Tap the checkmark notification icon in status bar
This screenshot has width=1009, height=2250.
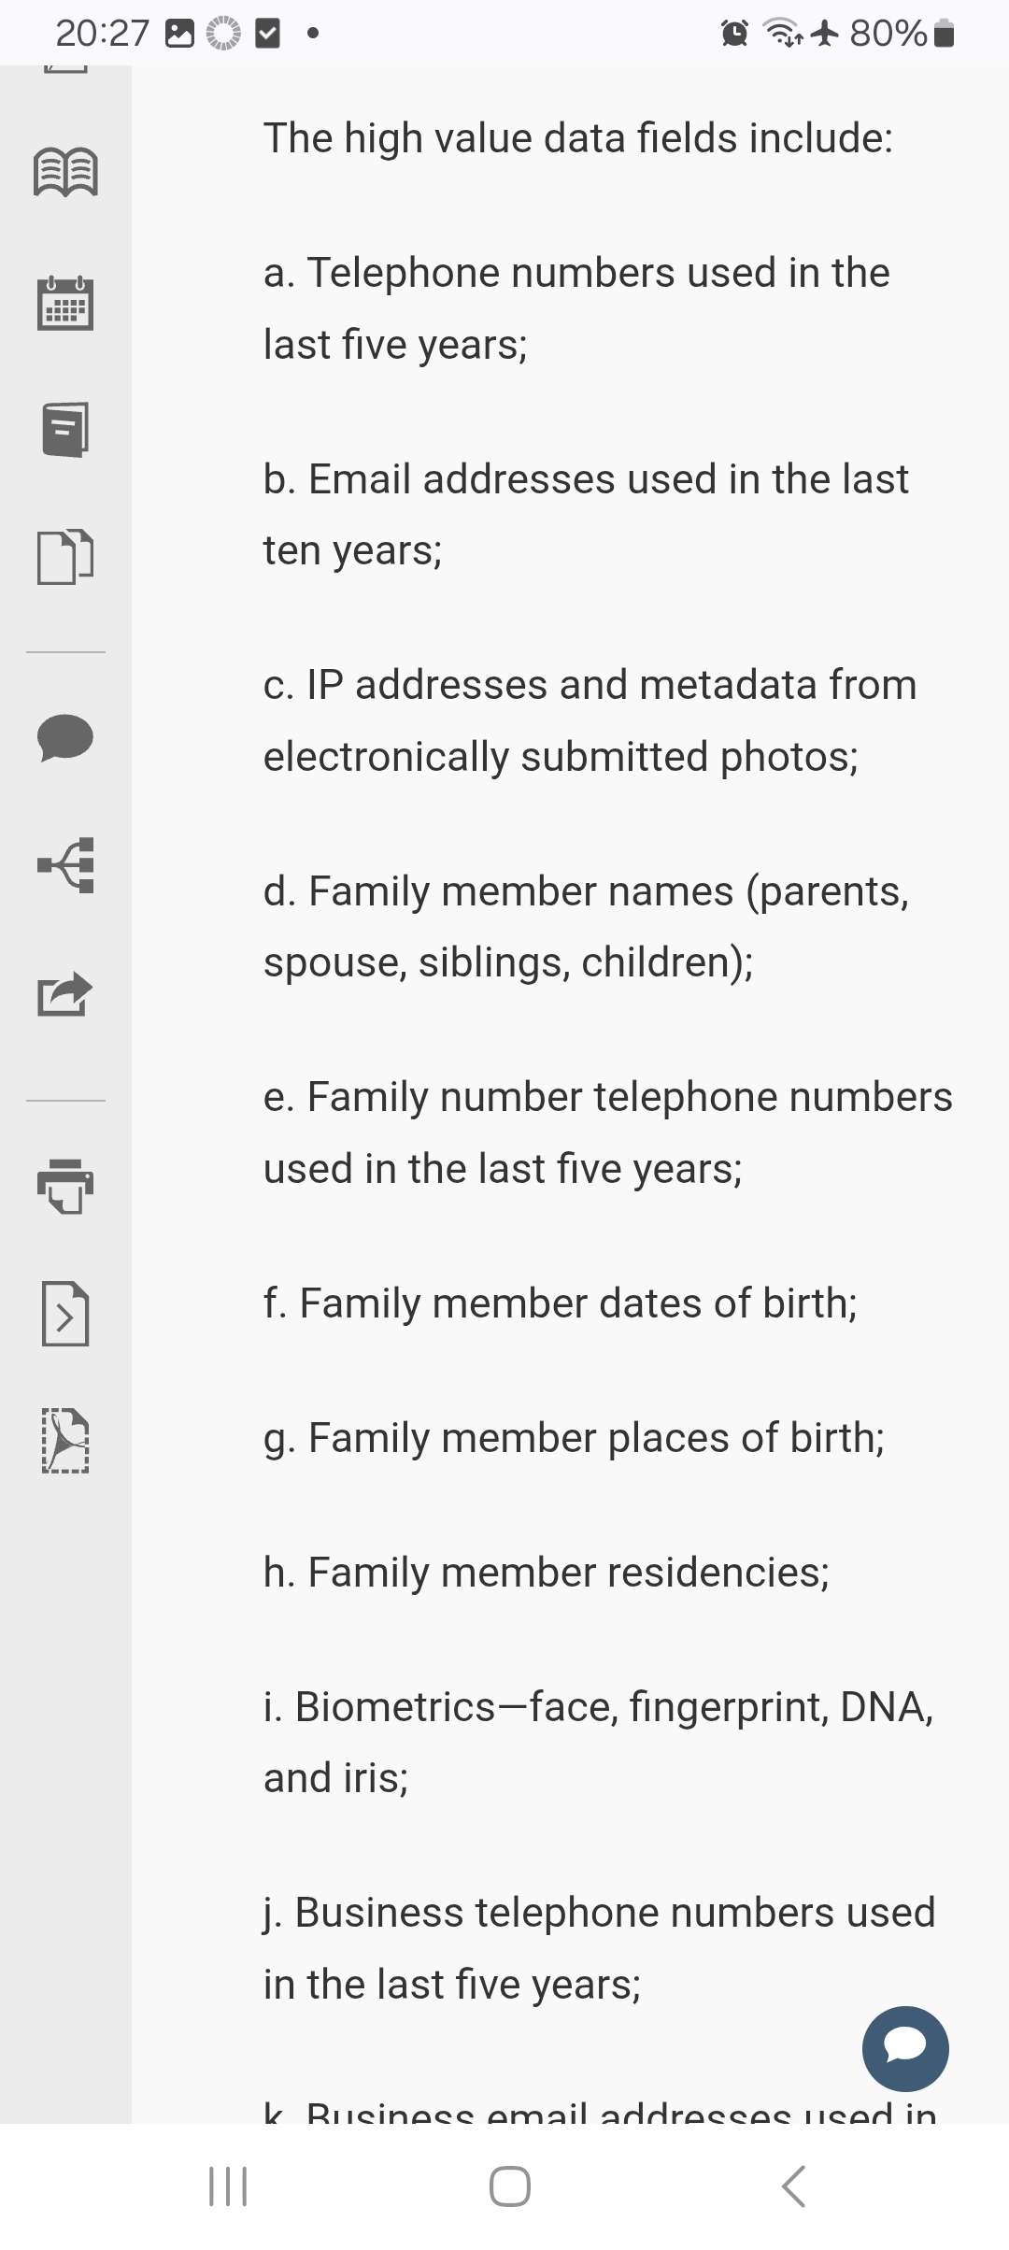pyautogui.click(x=267, y=35)
